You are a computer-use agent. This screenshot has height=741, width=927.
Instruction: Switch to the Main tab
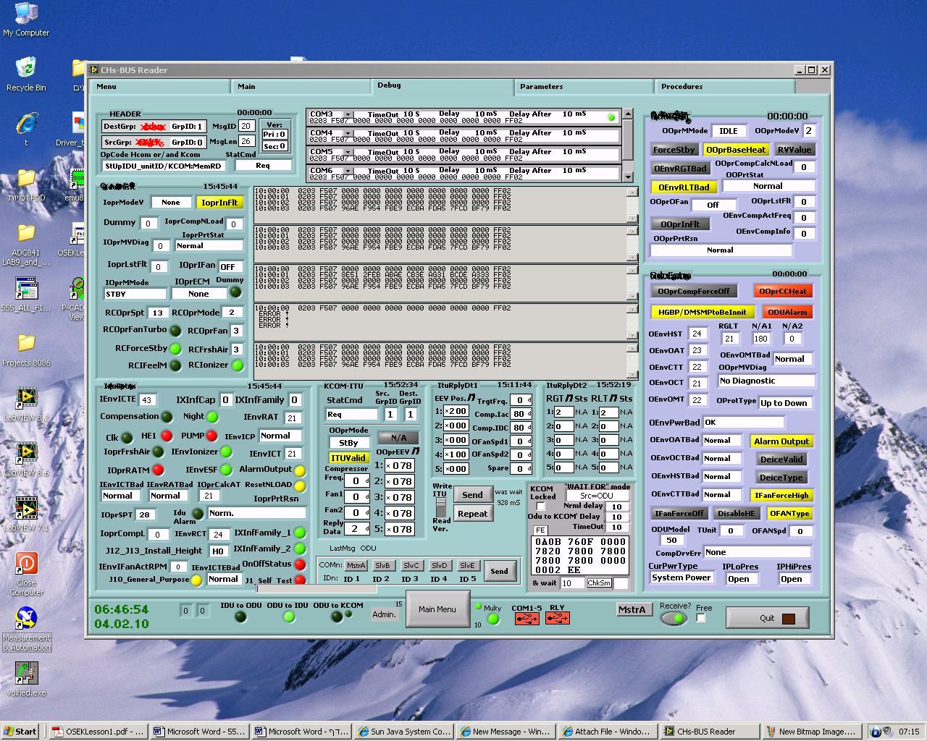coord(302,86)
